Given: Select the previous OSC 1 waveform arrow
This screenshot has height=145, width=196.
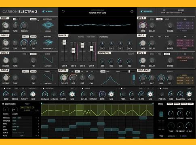Looking at the screenshot, I should click(41, 31).
